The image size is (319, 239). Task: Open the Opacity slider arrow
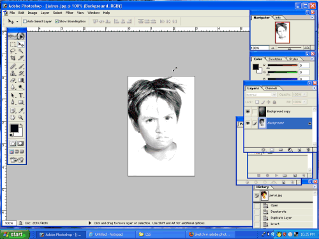pyautogui.click(x=304, y=94)
